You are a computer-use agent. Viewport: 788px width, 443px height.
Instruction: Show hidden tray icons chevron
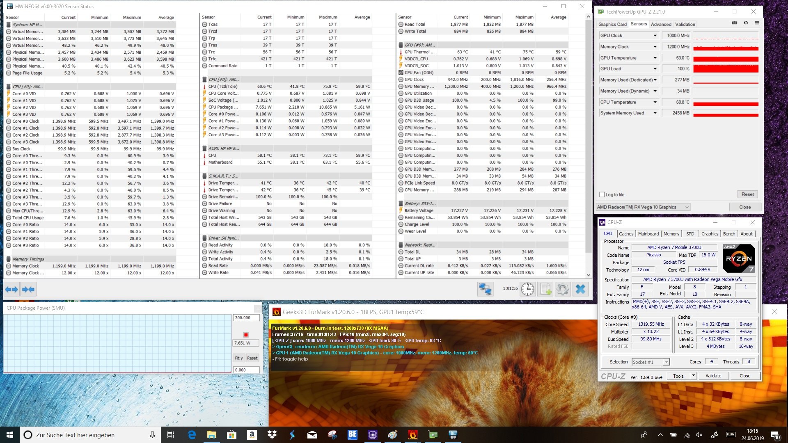(660, 435)
